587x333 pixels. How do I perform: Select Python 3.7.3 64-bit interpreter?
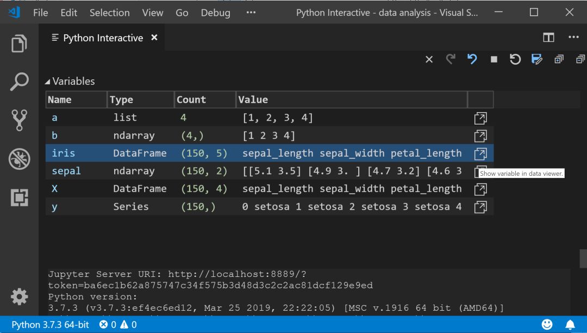[x=50, y=325]
